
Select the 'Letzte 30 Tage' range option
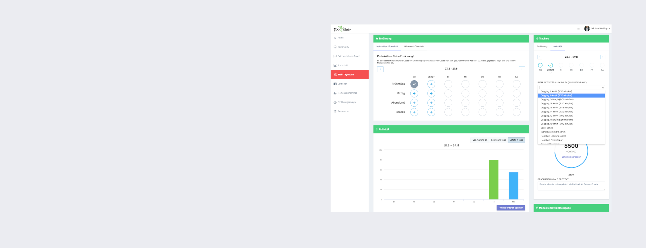tap(498, 140)
